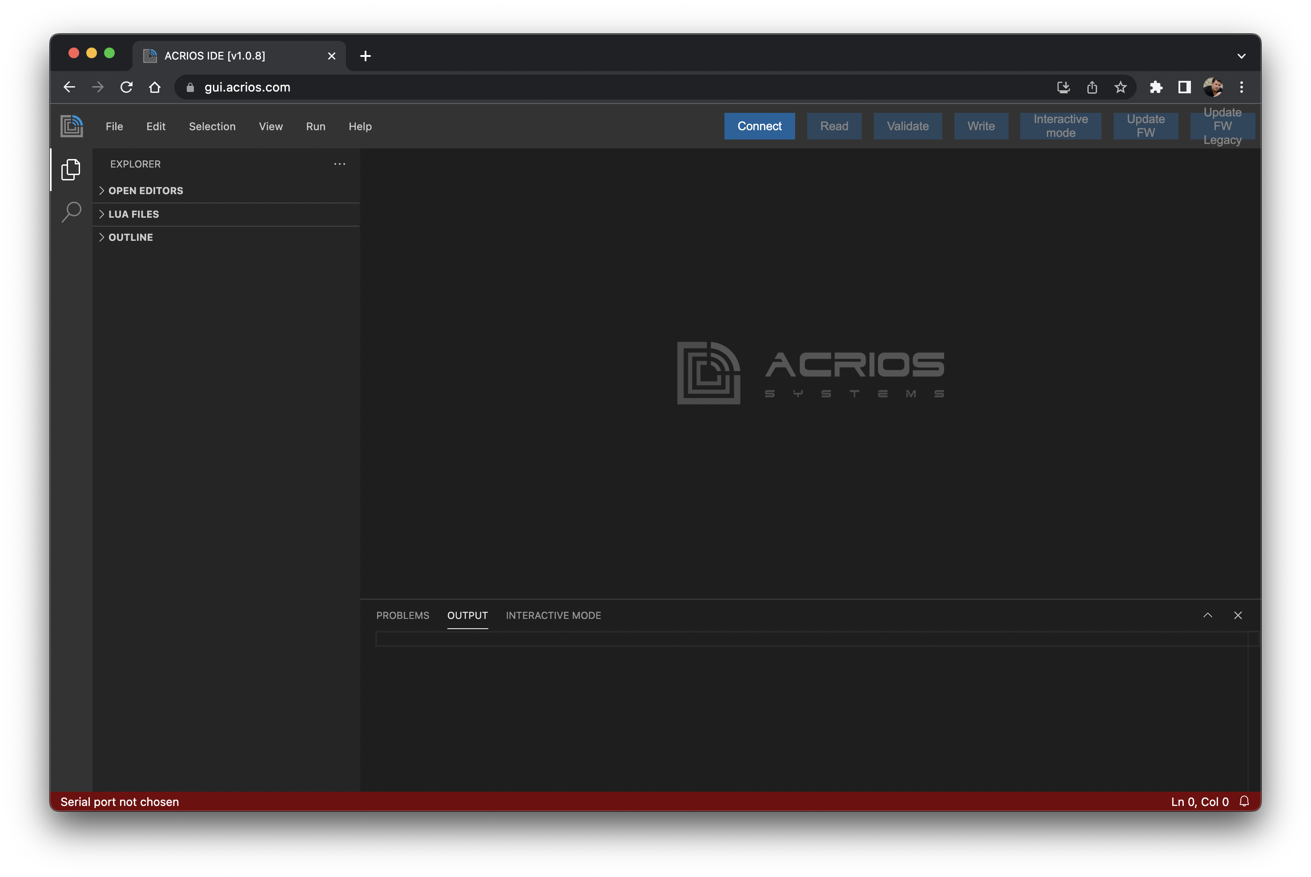Click the Validate button
Image resolution: width=1311 pixels, height=877 pixels.
pos(907,127)
